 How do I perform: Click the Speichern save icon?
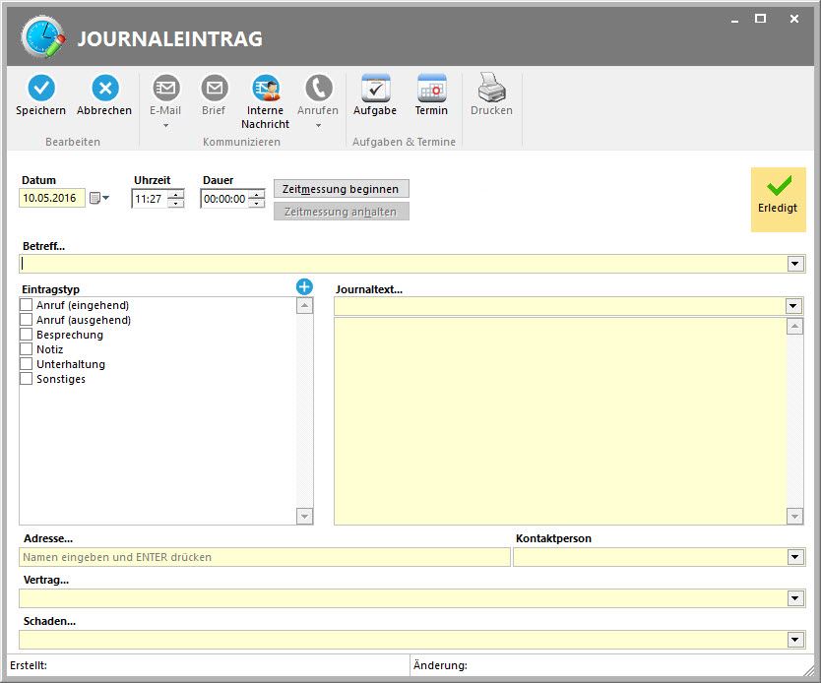click(x=40, y=90)
